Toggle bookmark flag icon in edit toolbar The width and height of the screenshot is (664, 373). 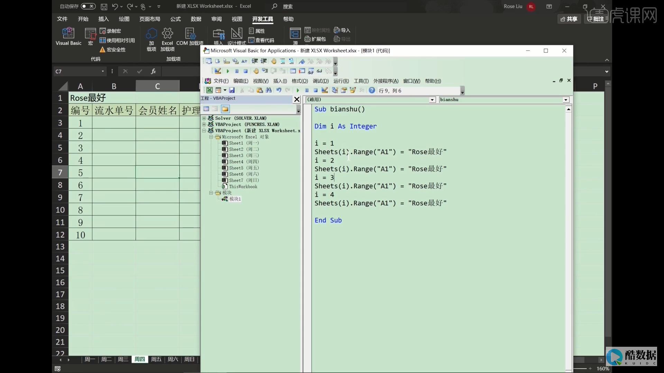[x=302, y=61]
